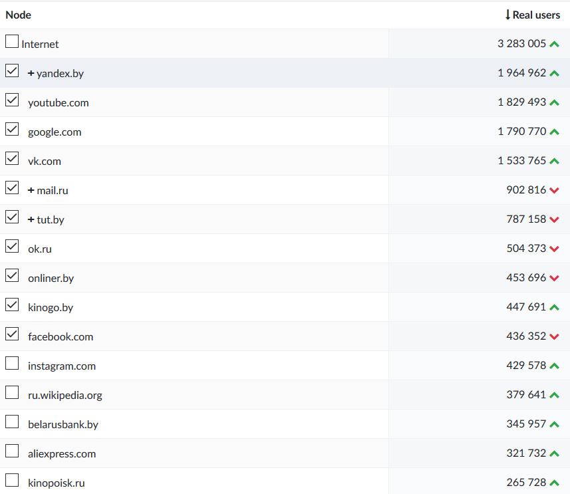Screen dimensions: 570x494
Task: Expand the mail.ru node with plus sign
Action: click(x=31, y=190)
